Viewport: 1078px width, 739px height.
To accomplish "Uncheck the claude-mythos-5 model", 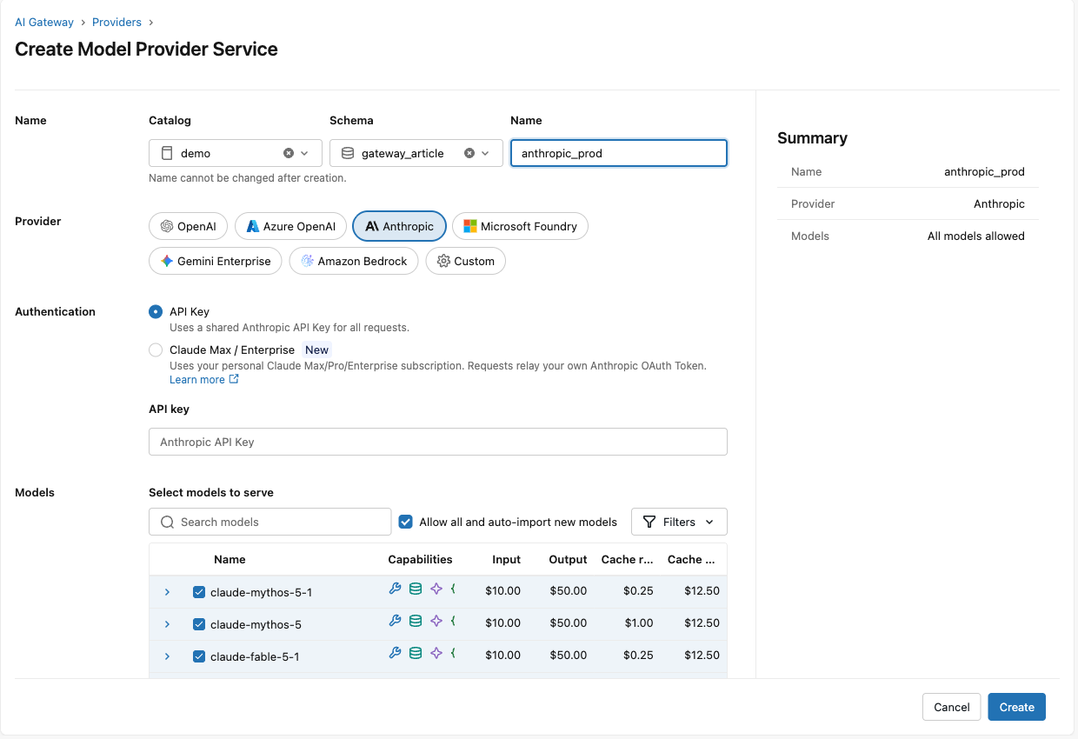I will click(x=198, y=624).
